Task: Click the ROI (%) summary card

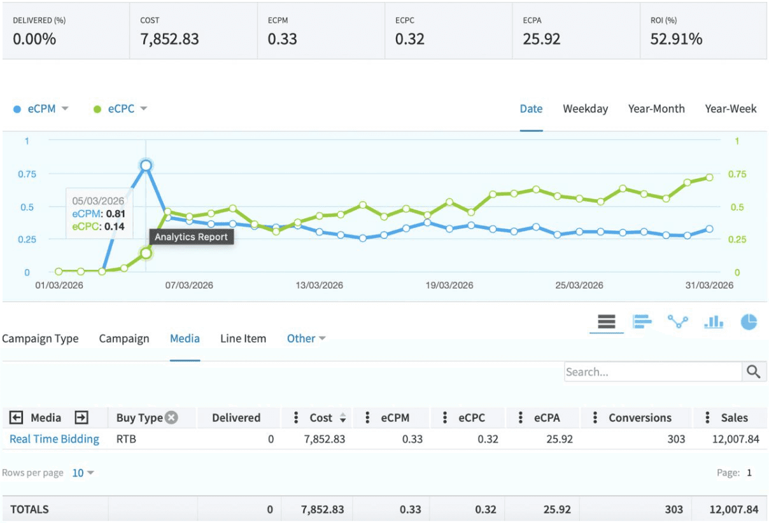Action: 703,31
